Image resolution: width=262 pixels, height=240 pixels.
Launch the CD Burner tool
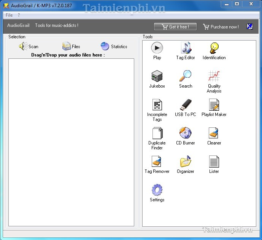pos(186,133)
